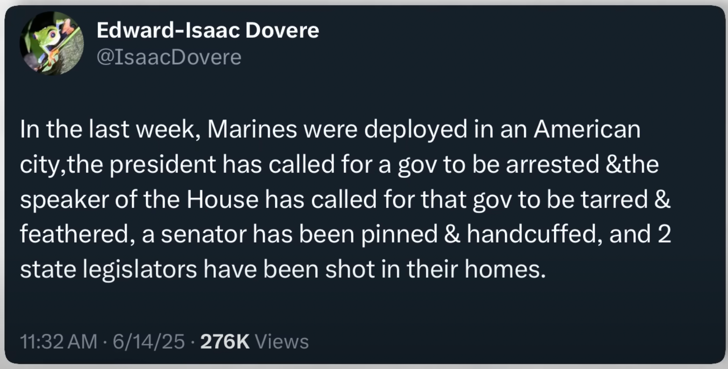Viewport: 728px width, 369px height.
Task: Click the frog profile avatar
Action: click(x=51, y=43)
